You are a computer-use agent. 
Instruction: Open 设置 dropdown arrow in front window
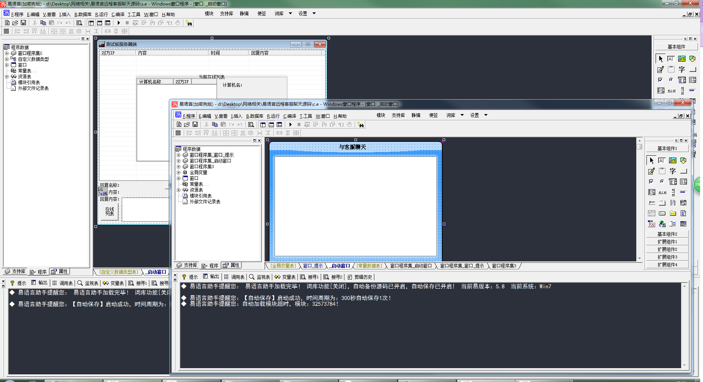[486, 115]
